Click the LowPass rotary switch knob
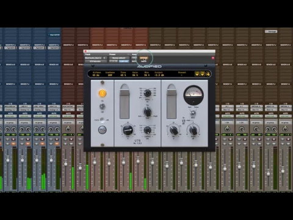This screenshot has width=293, height=220. (148, 130)
